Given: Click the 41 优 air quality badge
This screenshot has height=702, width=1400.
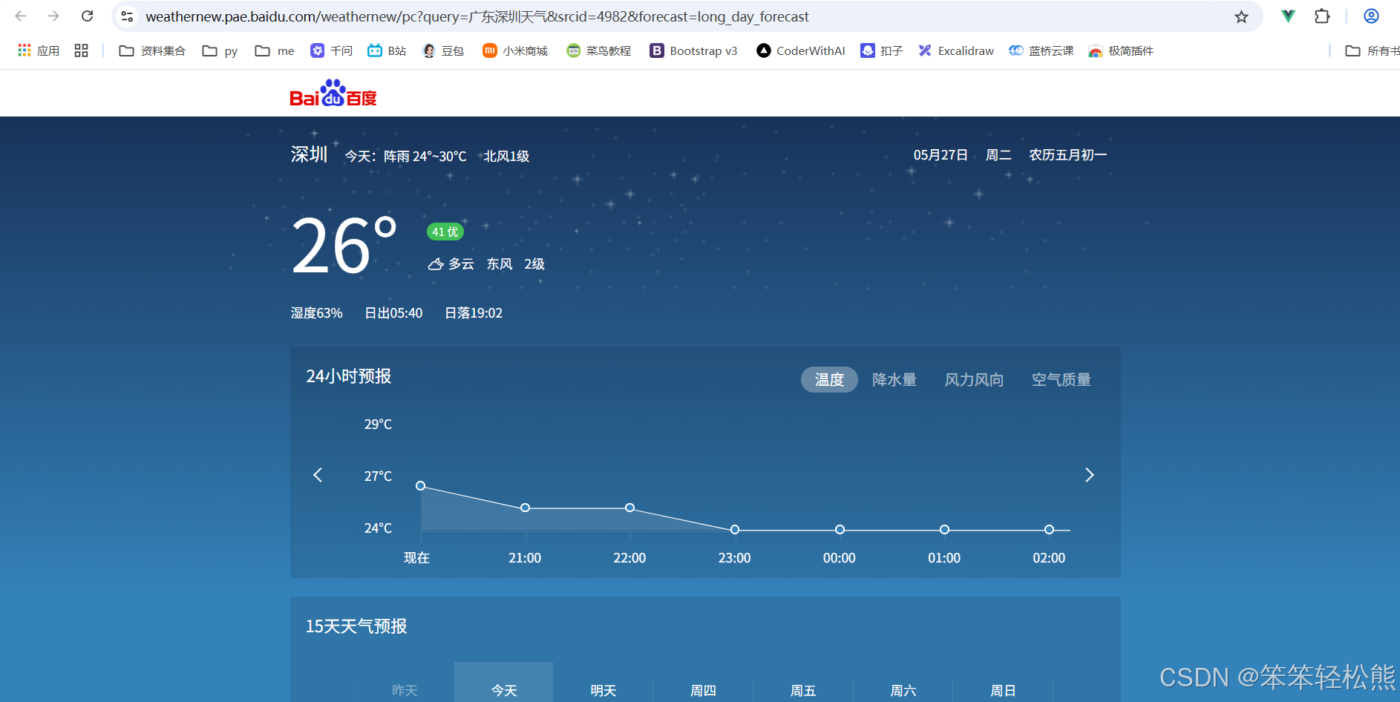Looking at the screenshot, I should pyautogui.click(x=445, y=232).
